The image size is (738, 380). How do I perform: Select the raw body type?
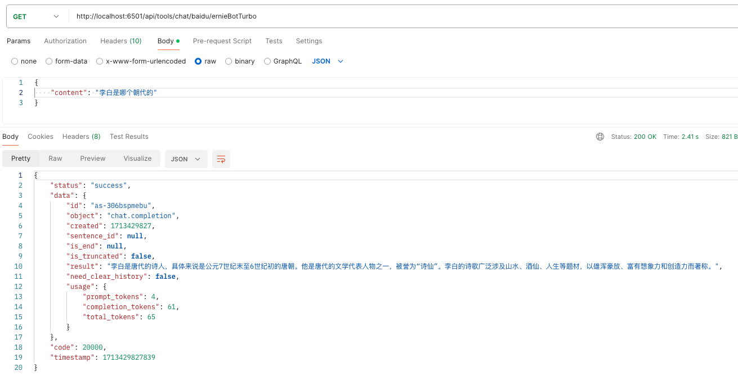(205, 61)
